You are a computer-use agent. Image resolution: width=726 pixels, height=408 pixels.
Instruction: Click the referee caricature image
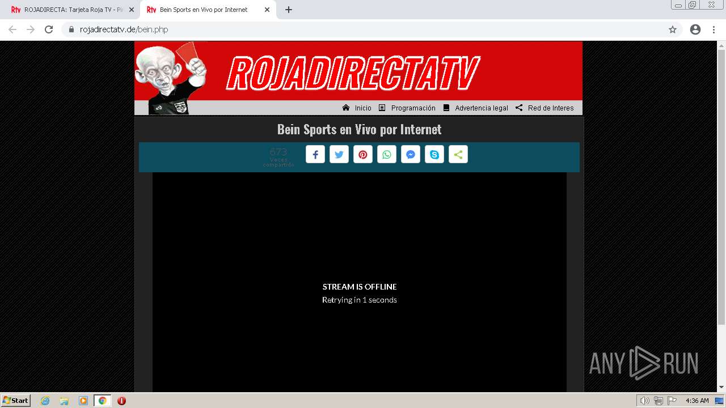coord(170,78)
